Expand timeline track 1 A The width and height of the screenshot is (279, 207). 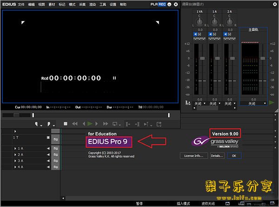pyautogui.click(x=15, y=148)
